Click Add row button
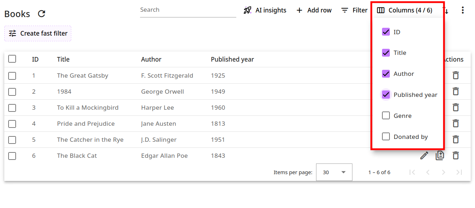Image resolution: width=475 pixels, height=208 pixels. tap(314, 10)
